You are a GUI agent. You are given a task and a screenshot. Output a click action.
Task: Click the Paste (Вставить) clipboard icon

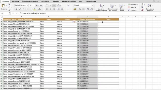pos(3,6)
